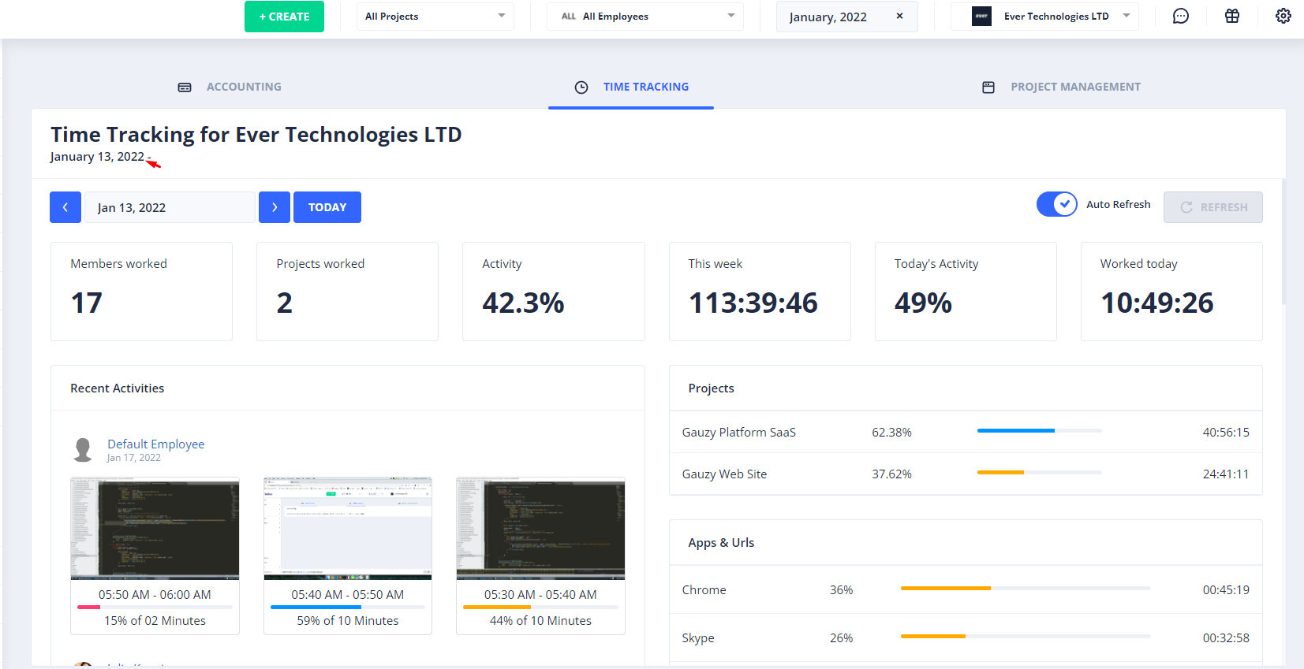Image resolution: width=1304 pixels, height=669 pixels.
Task: Open the gift box icon
Action: pyautogui.click(x=1232, y=16)
